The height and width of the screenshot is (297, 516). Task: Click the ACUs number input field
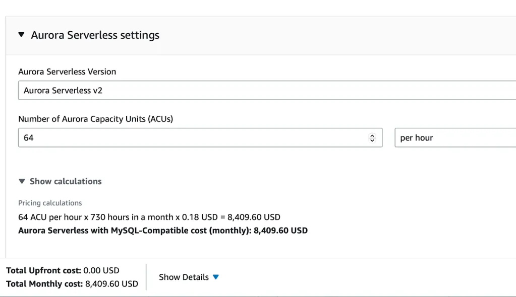click(x=200, y=137)
